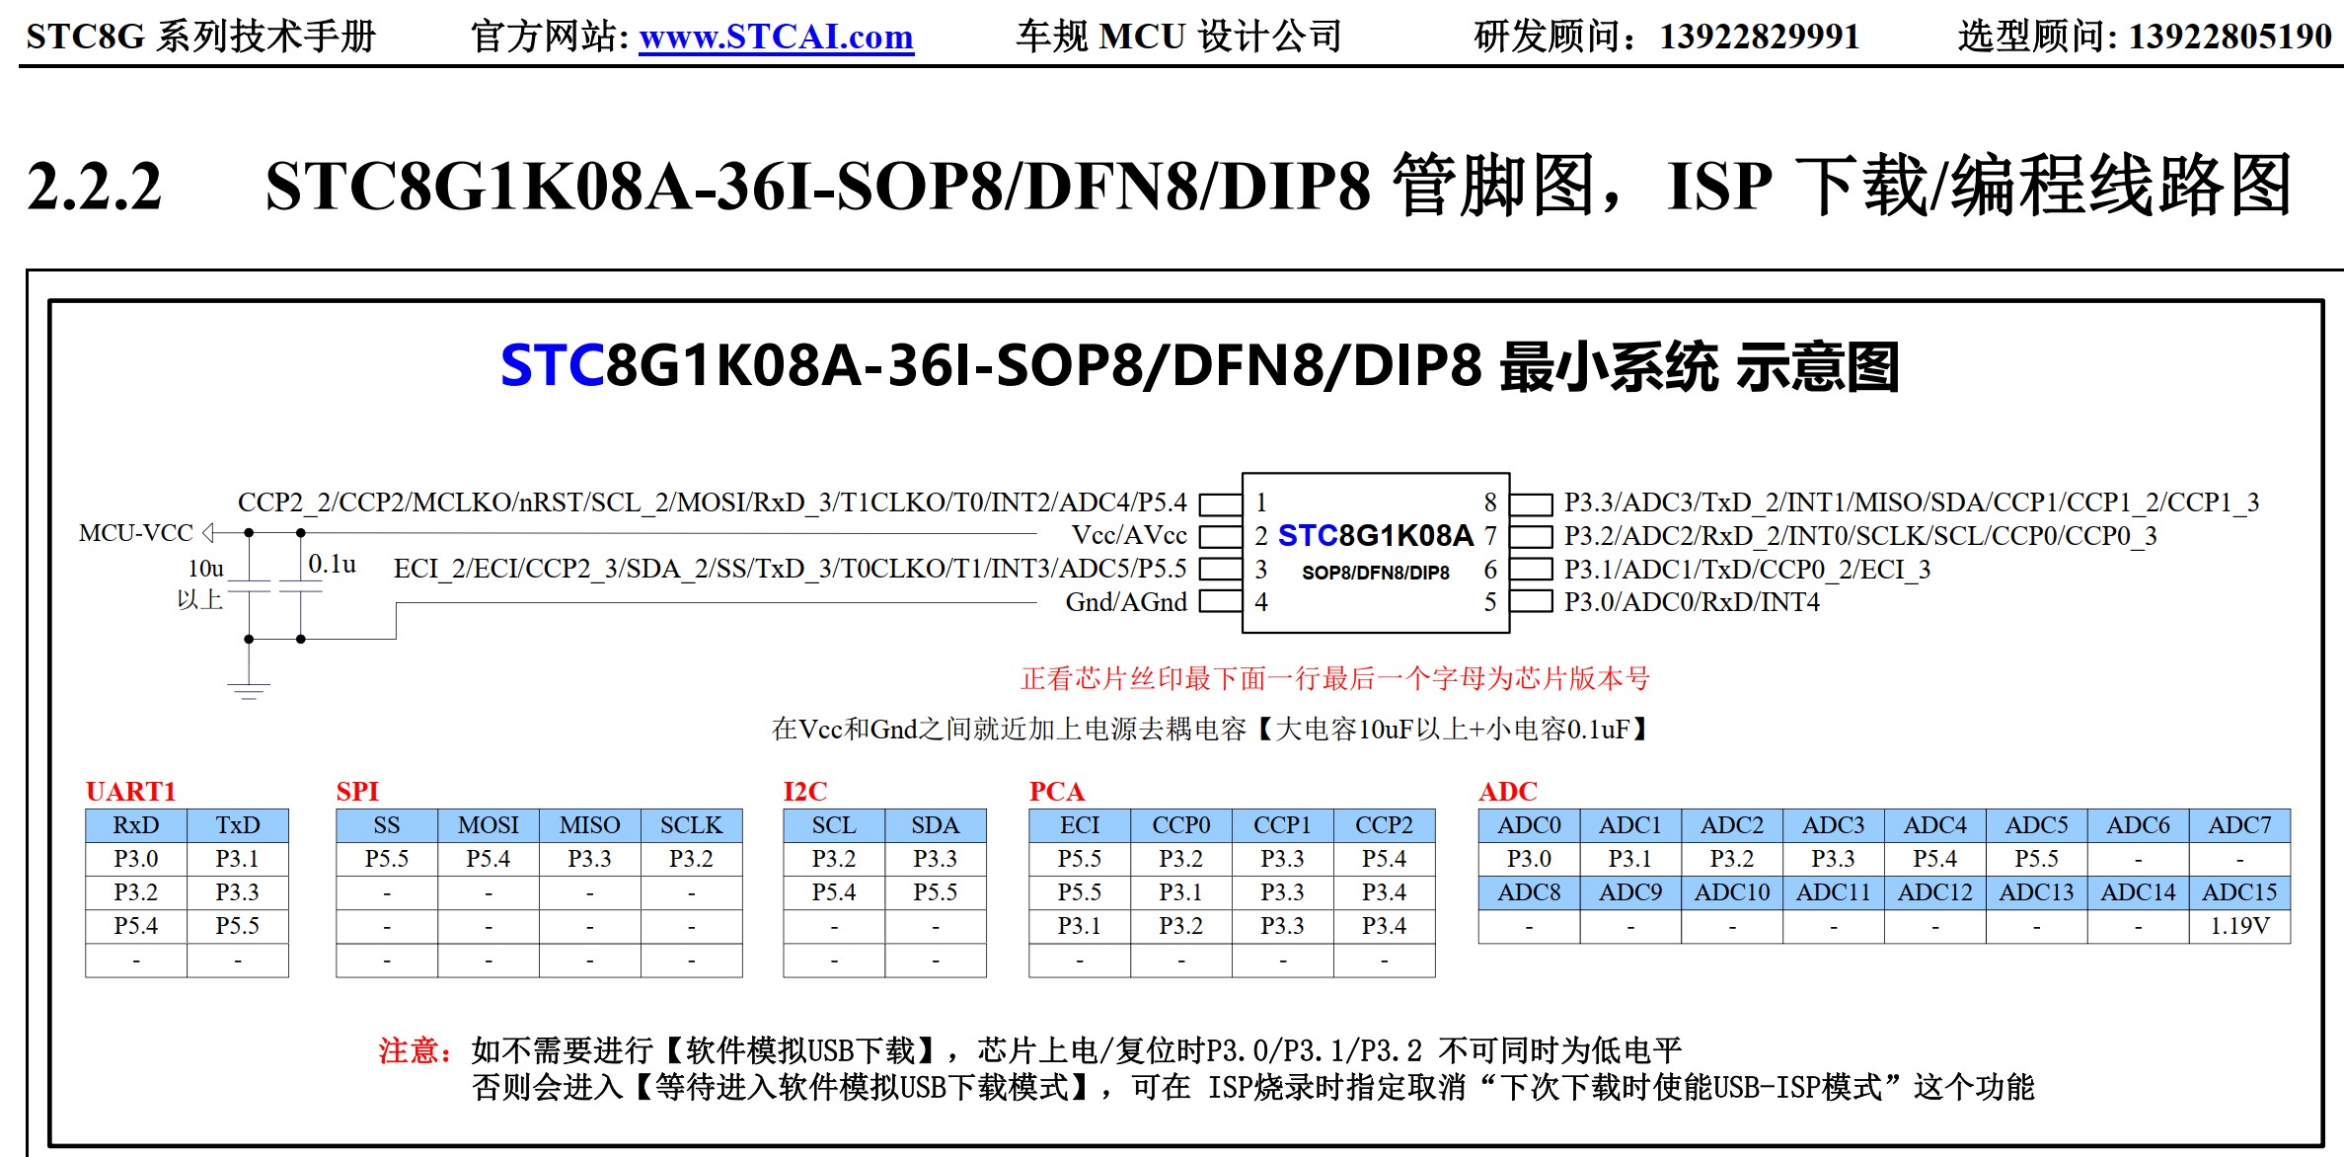Click the section number "2.2.2"
This screenshot has width=2344, height=1157.
pyautogui.click(x=95, y=186)
